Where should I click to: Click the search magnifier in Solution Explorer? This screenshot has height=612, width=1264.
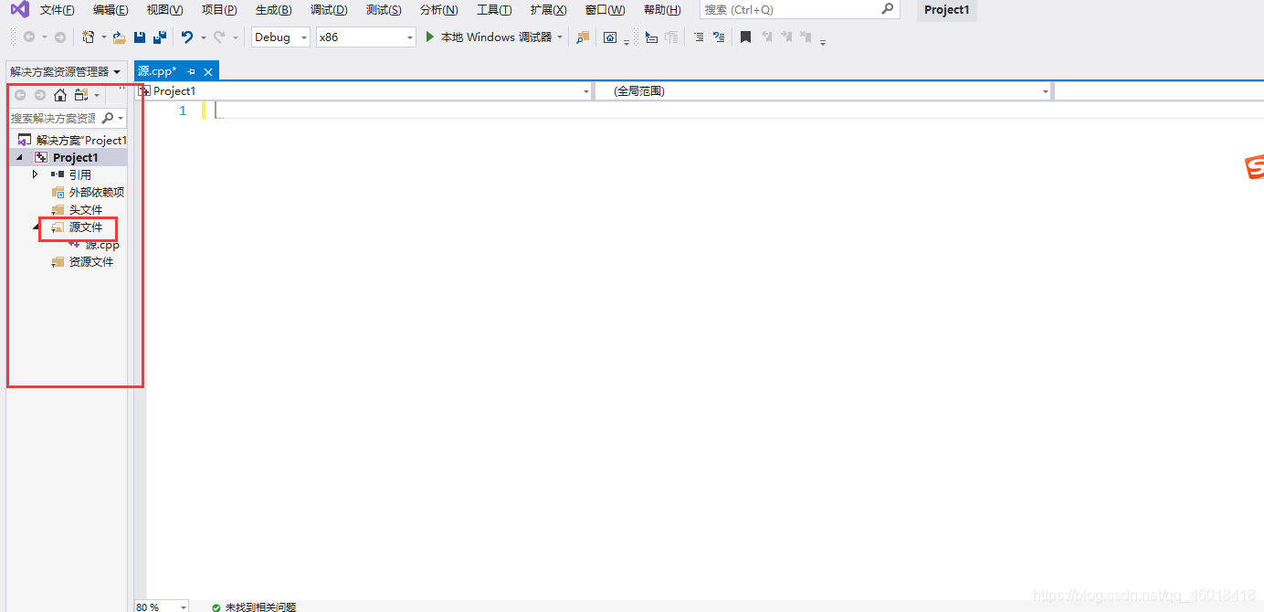(x=108, y=118)
